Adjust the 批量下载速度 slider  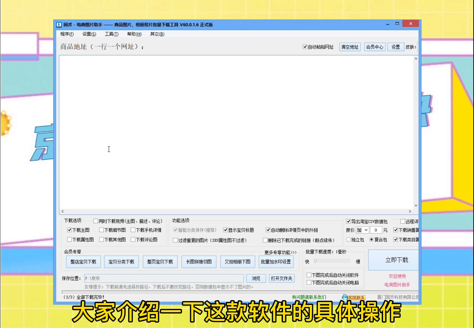316,261
